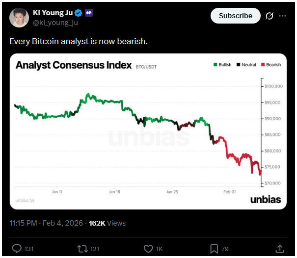The height and width of the screenshot is (258, 297).
Task: Click the 162K Views count
Action: pyautogui.click(x=107, y=223)
